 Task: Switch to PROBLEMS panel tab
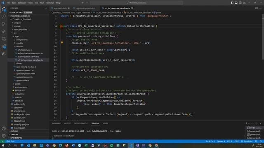(56, 123)
